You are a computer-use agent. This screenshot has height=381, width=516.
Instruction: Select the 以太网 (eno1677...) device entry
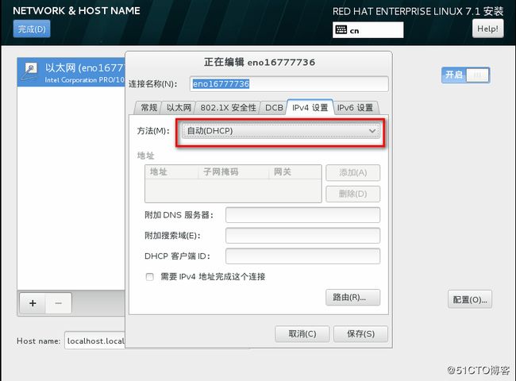point(71,72)
